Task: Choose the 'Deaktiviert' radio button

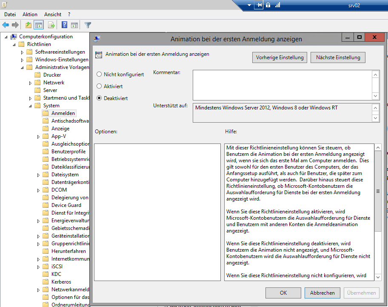Action: pos(99,98)
